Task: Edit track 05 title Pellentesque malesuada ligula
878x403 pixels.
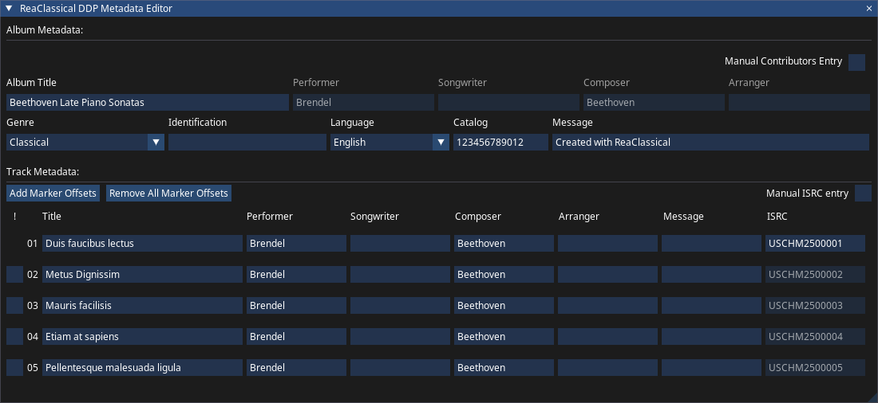Action: click(142, 368)
